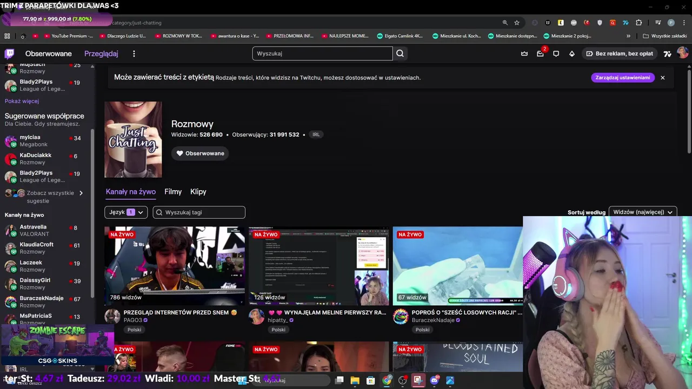Open Astravella VALORANT channel in the sidebar
Image resolution: width=692 pixels, height=389 pixels.
pyautogui.click(x=48, y=230)
